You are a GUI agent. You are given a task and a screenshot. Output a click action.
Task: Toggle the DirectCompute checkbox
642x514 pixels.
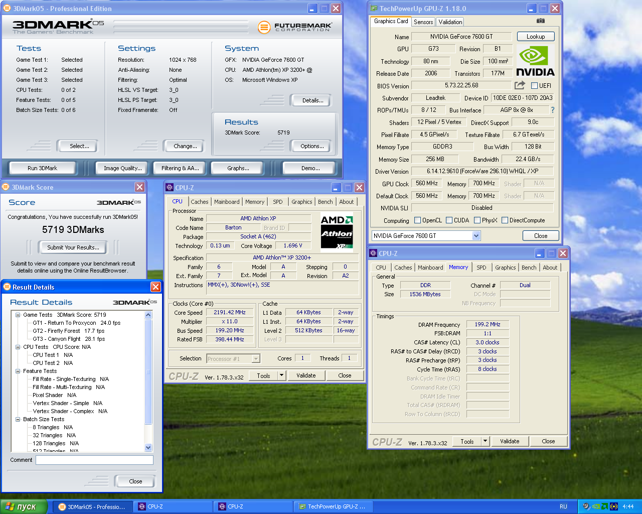[x=505, y=220]
